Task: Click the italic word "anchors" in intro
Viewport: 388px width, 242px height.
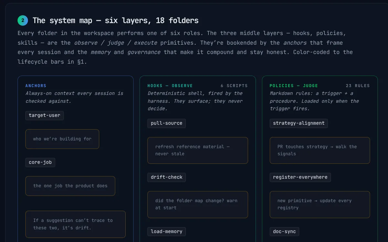Action: click(x=295, y=43)
